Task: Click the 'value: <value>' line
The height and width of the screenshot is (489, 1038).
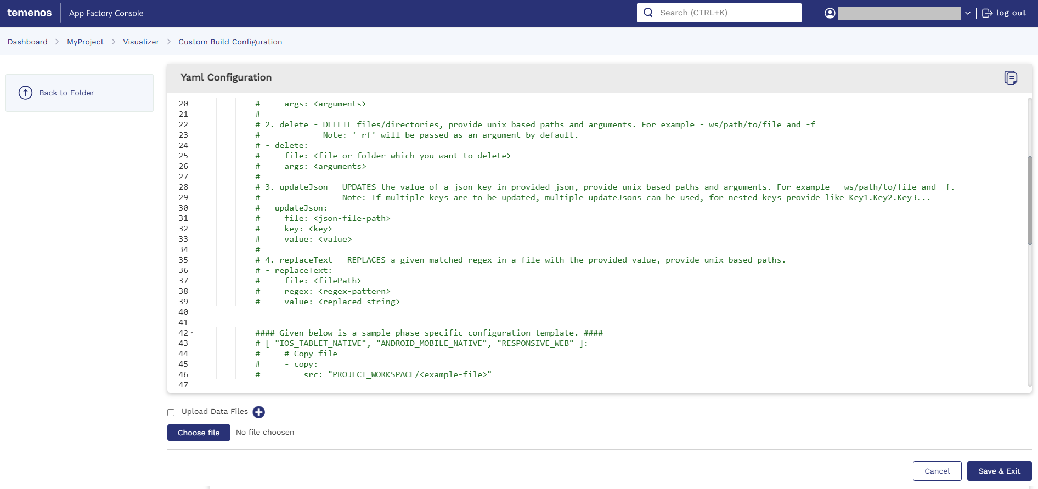Action: (303, 239)
